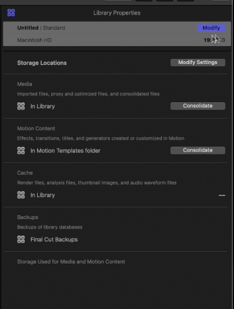The height and width of the screenshot is (309, 234).
Task: Select the Untitled library name
Action: tap(28, 28)
